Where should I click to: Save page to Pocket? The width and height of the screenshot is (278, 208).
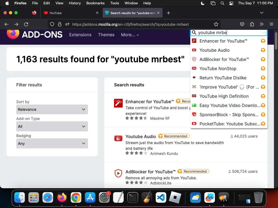(242, 24)
